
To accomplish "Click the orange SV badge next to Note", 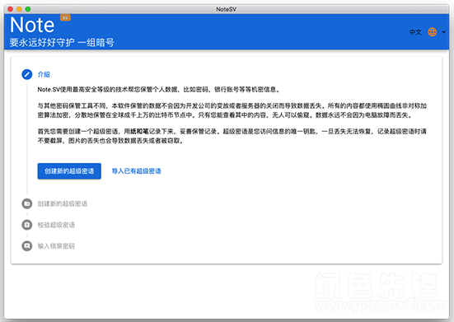I will coord(65,17).
